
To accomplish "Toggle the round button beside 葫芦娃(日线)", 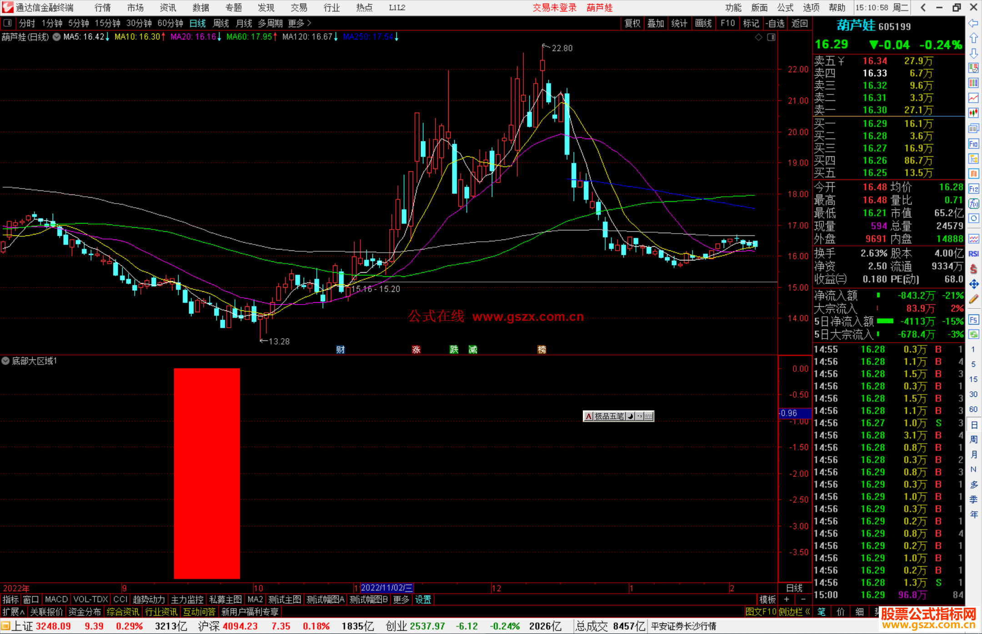I will pos(56,37).
